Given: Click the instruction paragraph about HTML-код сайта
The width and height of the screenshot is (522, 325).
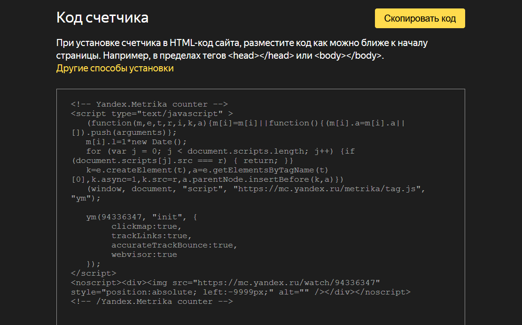Looking at the screenshot, I should click(x=242, y=49).
